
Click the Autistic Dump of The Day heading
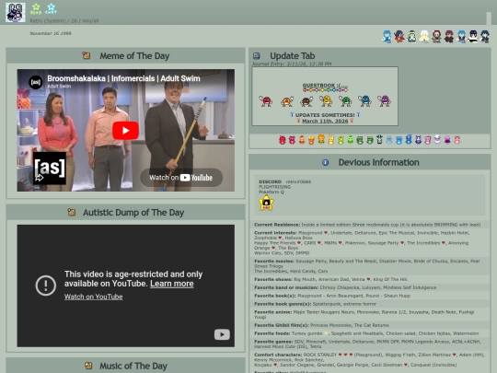133,213
